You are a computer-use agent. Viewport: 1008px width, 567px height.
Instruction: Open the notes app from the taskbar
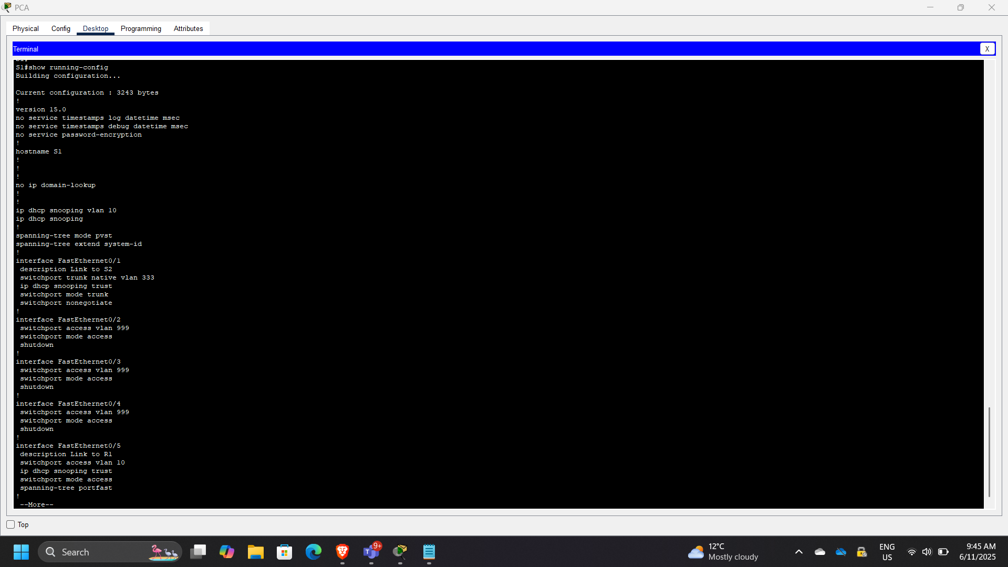coord(429,552)
